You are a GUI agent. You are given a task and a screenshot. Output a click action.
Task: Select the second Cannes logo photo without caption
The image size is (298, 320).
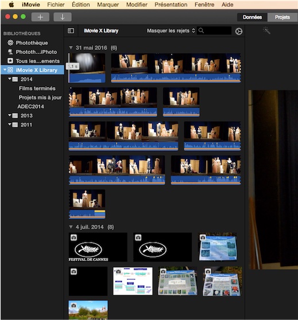162,247
